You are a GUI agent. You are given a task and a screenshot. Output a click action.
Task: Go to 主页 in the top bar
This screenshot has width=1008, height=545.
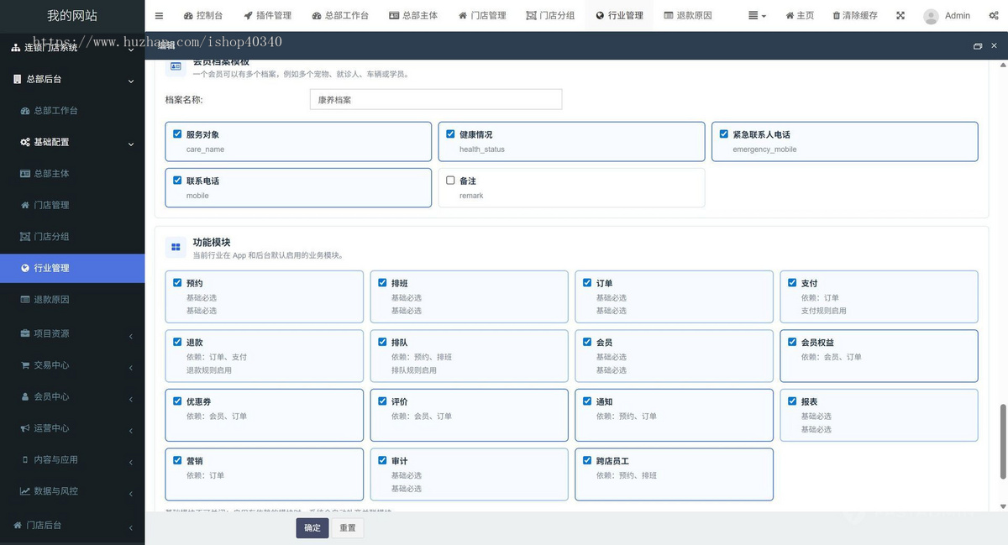(x=800, y=16)
